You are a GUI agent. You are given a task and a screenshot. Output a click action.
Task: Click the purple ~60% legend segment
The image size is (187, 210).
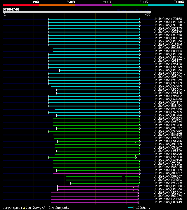(x=93, y=5)
